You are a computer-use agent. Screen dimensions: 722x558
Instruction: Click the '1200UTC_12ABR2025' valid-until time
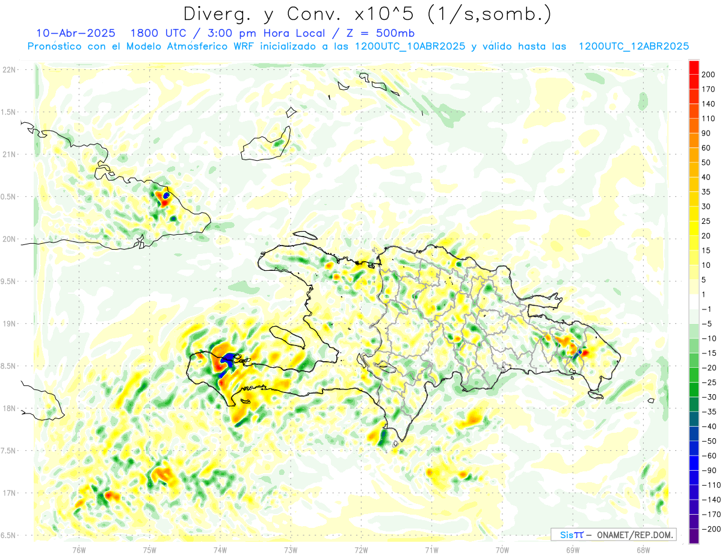click(x=633, y=46)
